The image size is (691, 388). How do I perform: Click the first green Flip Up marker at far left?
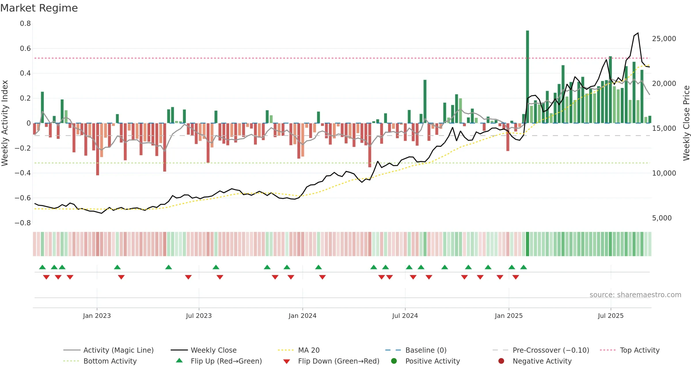[42, 267]
